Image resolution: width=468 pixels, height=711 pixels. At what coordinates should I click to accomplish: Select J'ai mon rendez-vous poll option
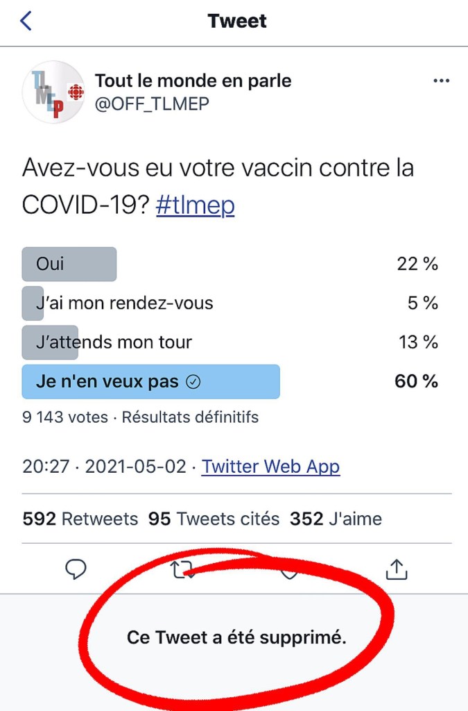click(x=125, y=303)
